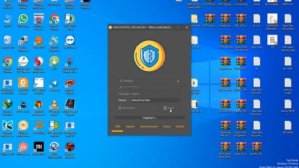Open the Qualcomm tool archive file
299x168 pixels.
(241, 43)
